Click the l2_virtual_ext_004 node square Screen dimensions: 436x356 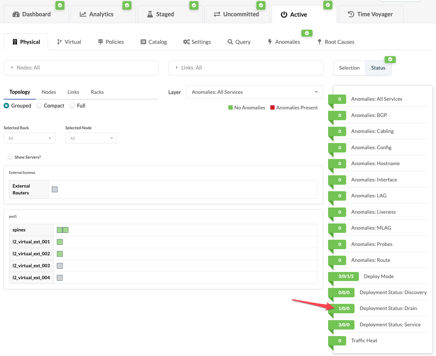(x=60, y=278)
